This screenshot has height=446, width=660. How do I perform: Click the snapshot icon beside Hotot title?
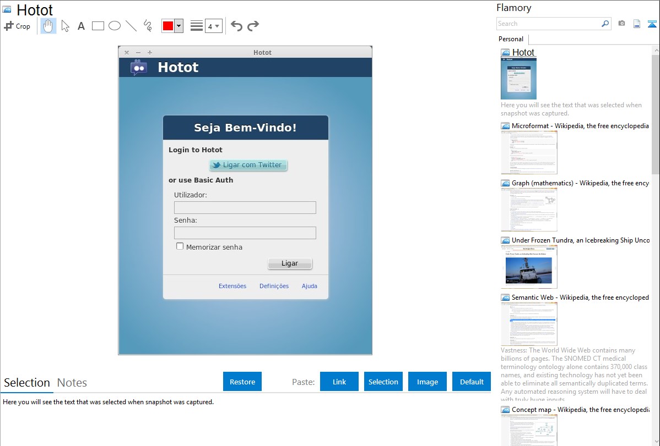point(7,9)
